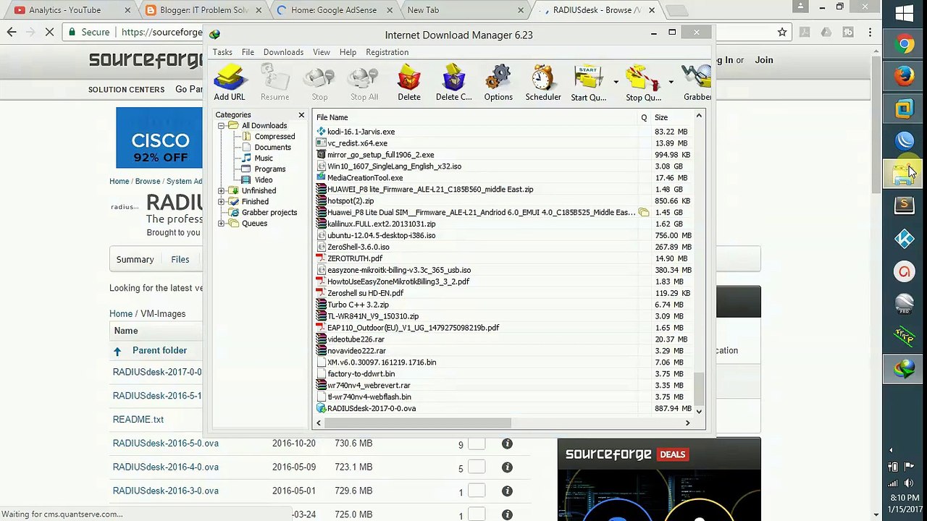Click the Grabber toolbar button
Viewport: 927px width, 521px height.
pyautogui.click(x=697, y=83)
